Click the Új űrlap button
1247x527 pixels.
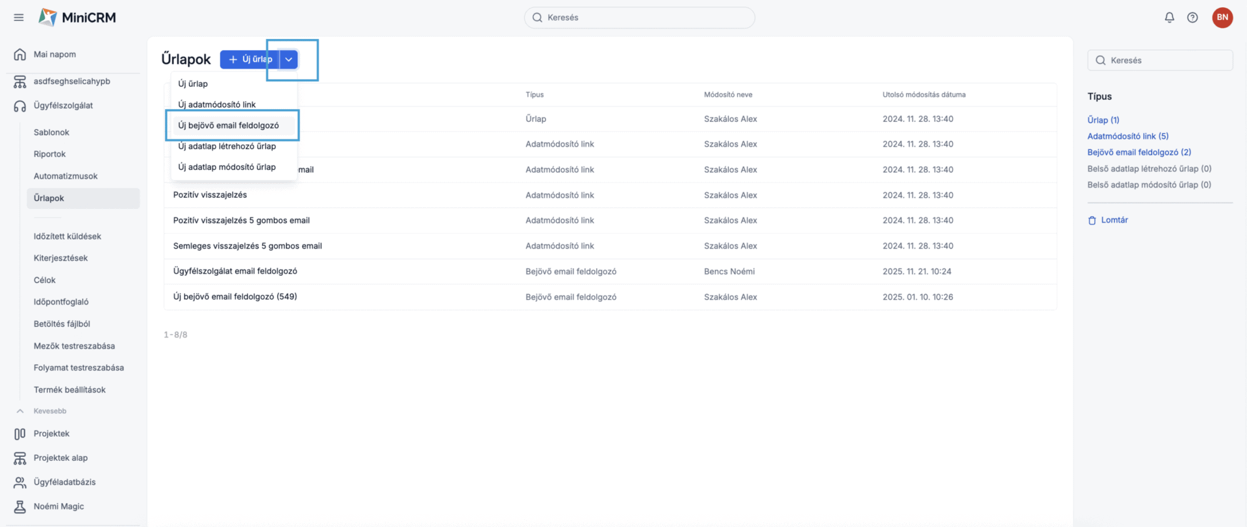250,59
